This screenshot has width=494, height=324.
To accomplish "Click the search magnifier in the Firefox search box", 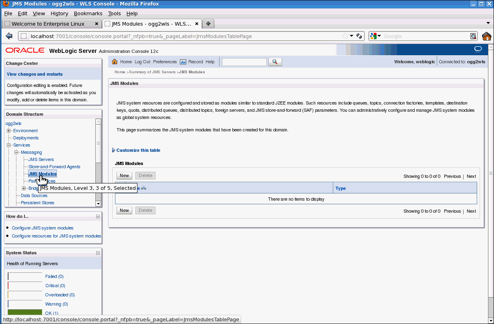I will pyautogui.click(x=474, y=36).
